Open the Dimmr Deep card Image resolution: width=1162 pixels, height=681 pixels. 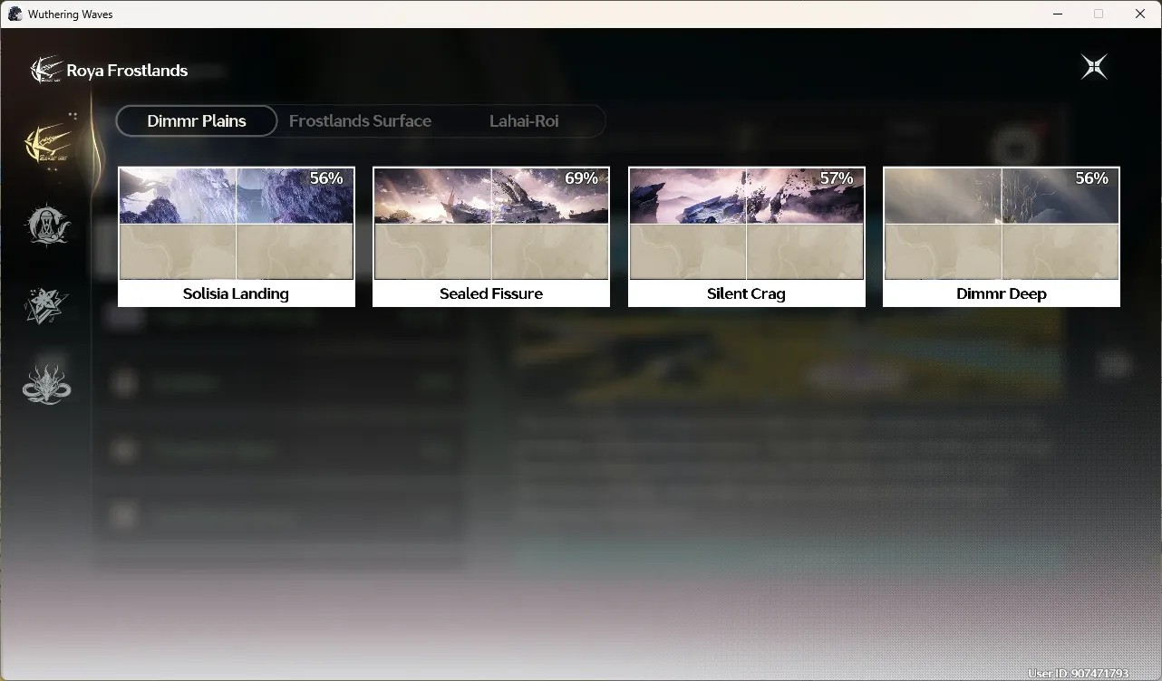point(1002,237)
